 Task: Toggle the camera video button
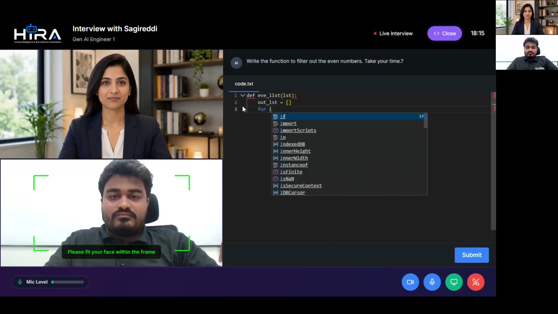(x=410, y=282)
